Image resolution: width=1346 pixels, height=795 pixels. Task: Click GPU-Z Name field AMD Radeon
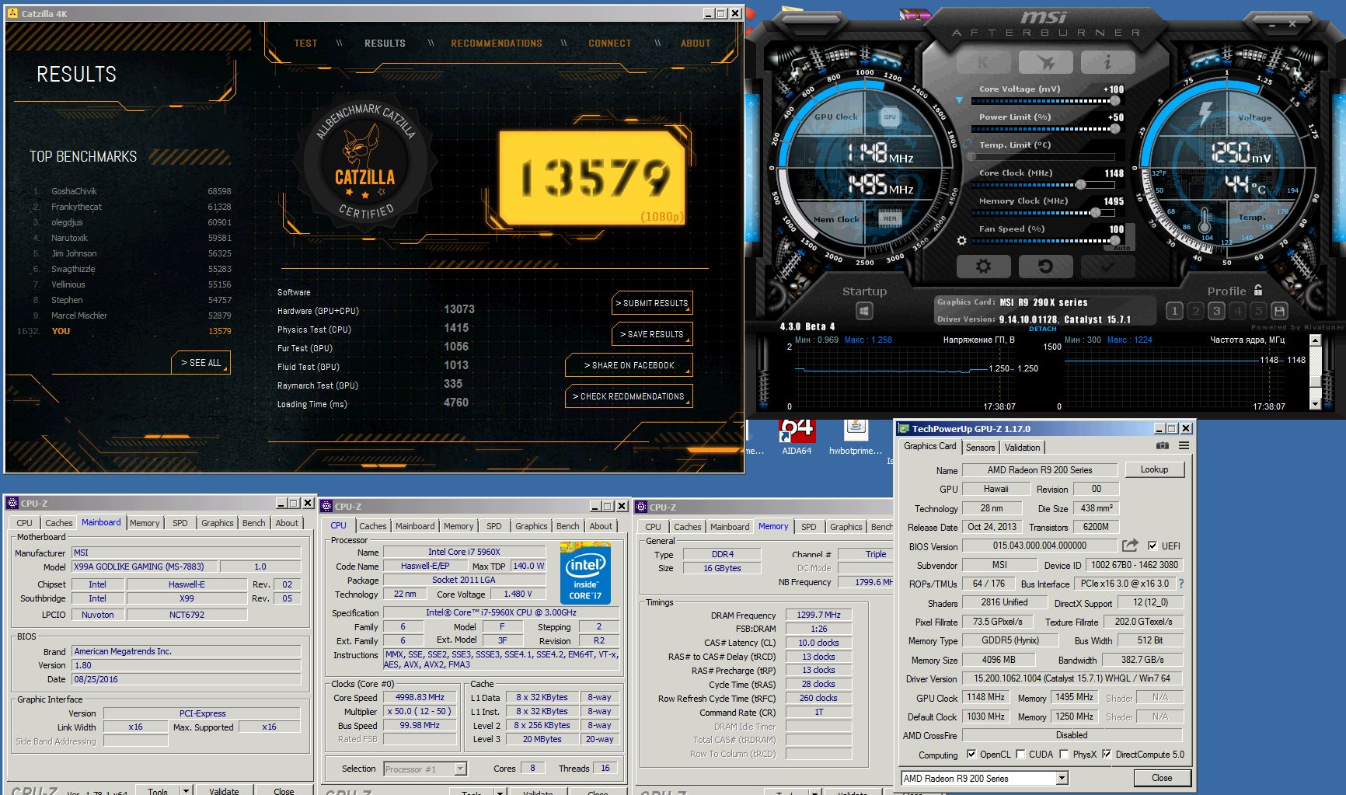coord(1040,470)
